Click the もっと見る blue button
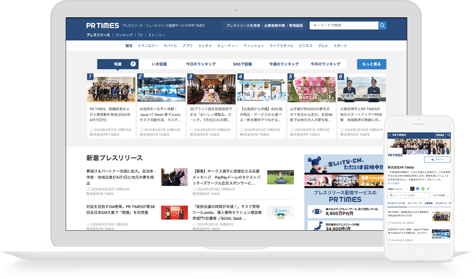Viewport: 476px width, 279px height. [x=371, y=64]
